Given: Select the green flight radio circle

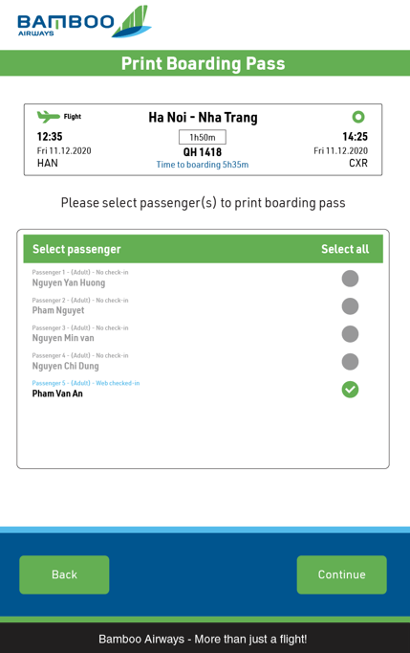Looking at the screenshot, I should (358, 117).
